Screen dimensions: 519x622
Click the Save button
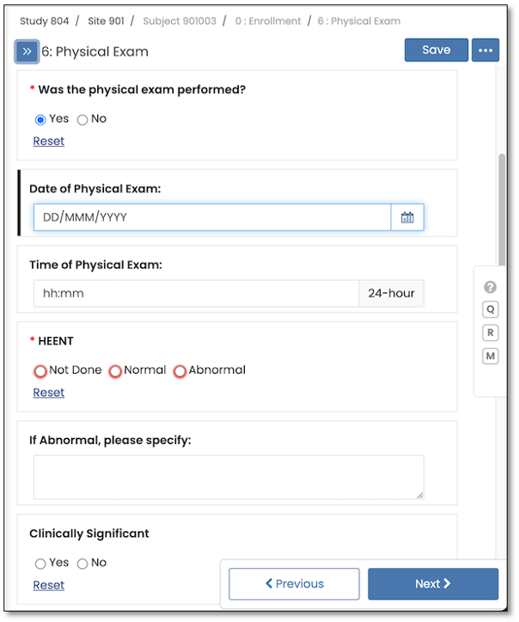(436, 50)
